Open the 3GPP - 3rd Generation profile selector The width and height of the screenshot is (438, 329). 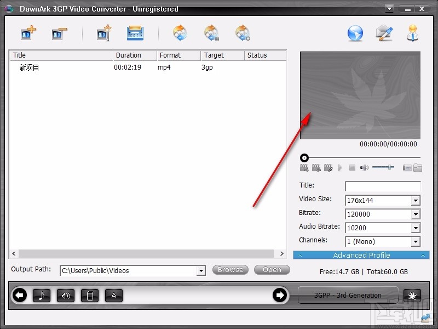348,295
